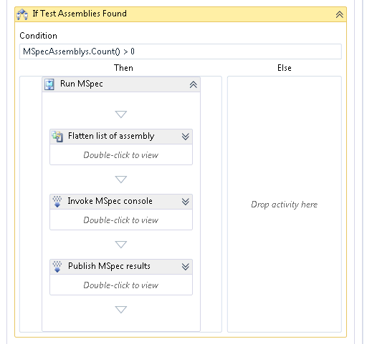Image resolution: width=367 pixels, height=344 pixels.
Task: Click Double-click to view under Flatten list
Action: click(121, 155)
